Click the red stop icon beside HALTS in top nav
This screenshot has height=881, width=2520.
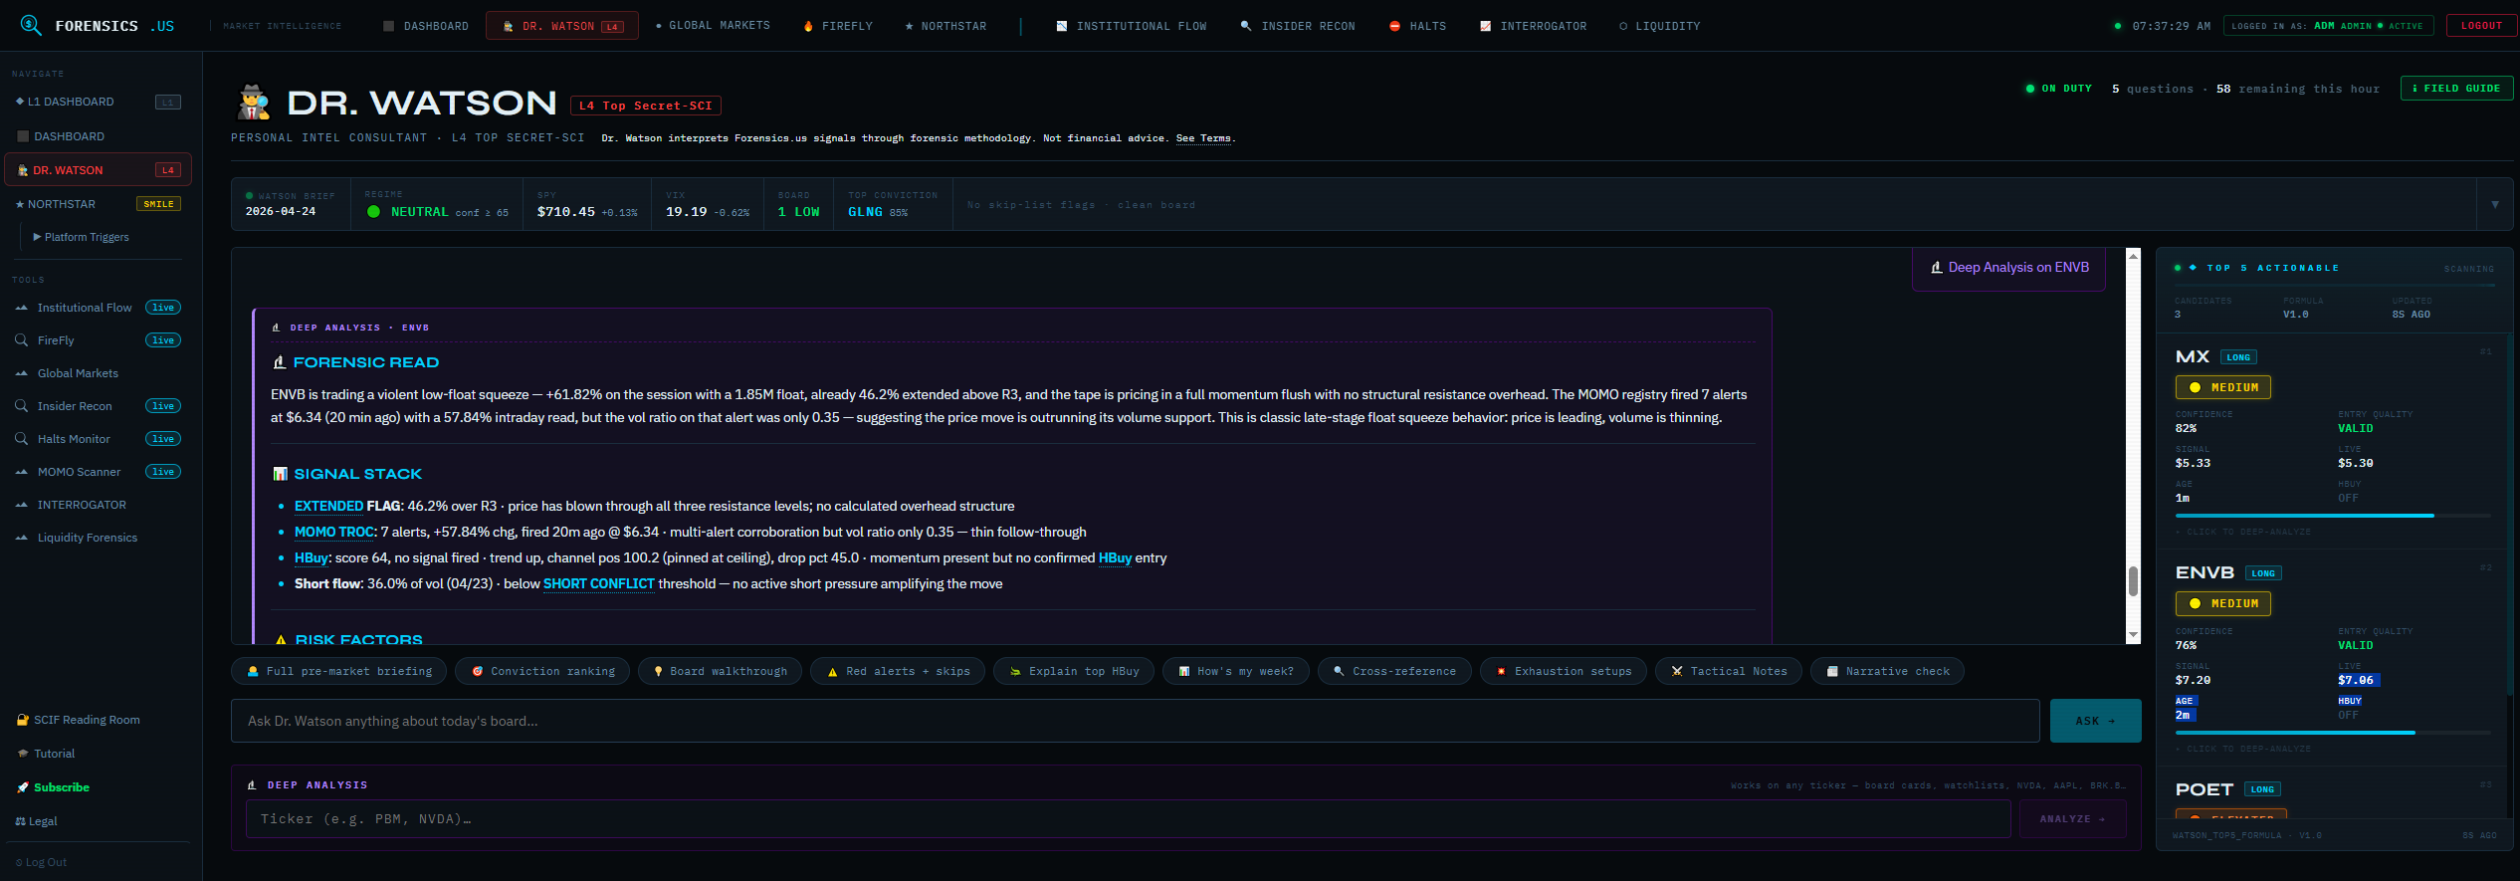(x=1394, y=27)
